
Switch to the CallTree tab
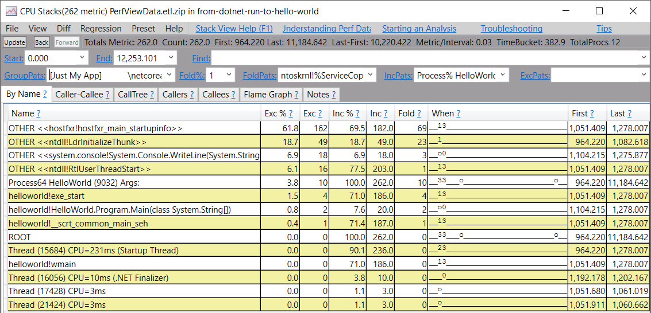pyautogui.click(x=136, y=95)
